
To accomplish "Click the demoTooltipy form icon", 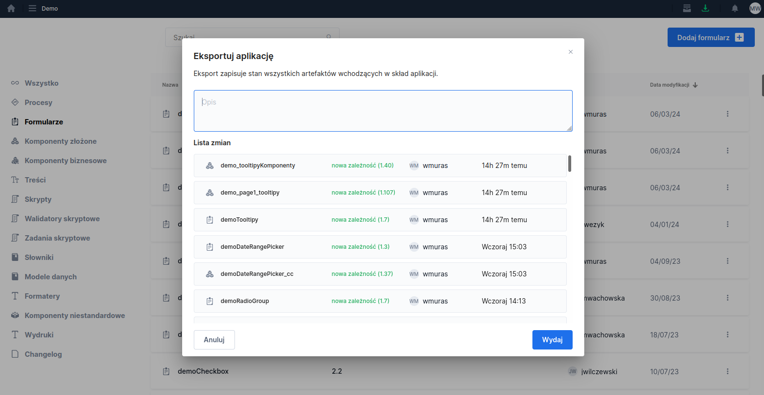I will [210, 220].
